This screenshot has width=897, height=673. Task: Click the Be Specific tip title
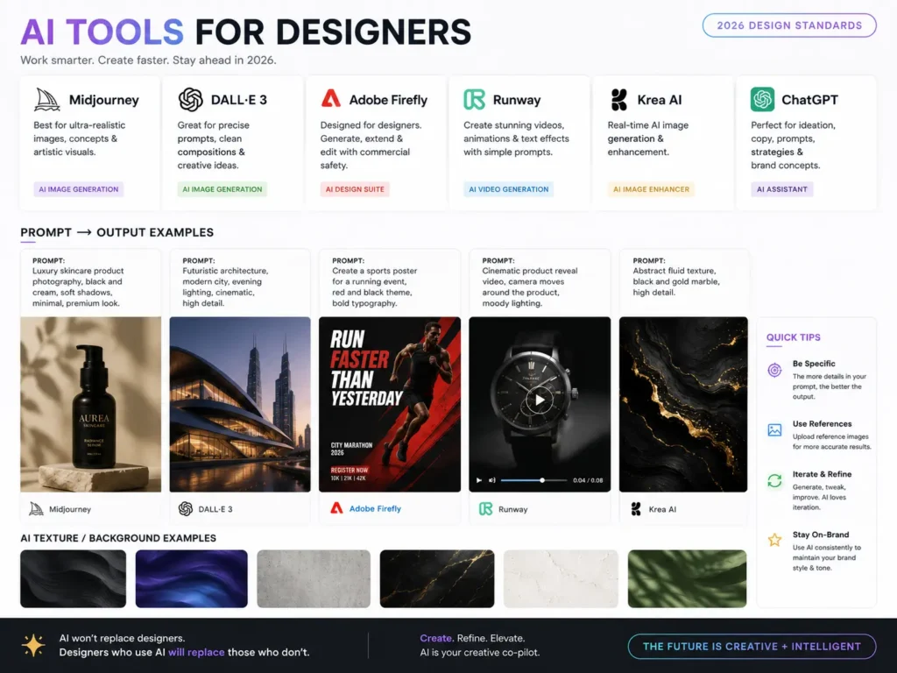[814, 364]
